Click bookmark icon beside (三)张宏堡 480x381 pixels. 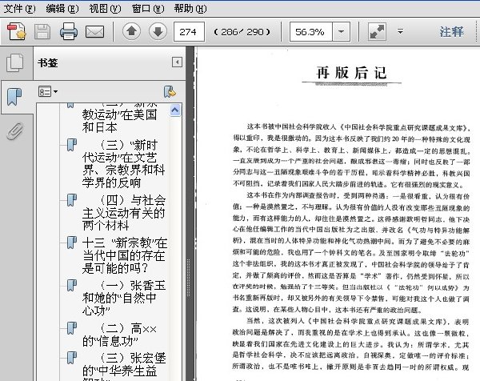72,358
